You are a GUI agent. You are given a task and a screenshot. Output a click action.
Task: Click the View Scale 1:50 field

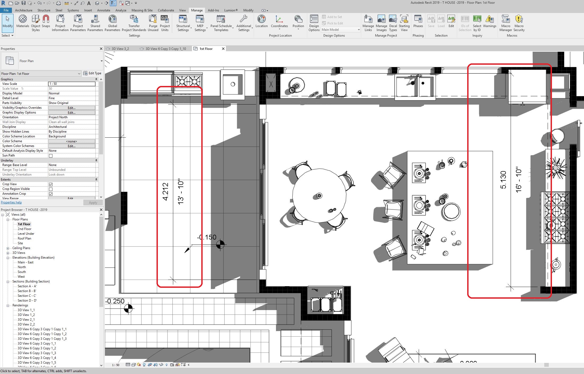click(x=72, y=84)
